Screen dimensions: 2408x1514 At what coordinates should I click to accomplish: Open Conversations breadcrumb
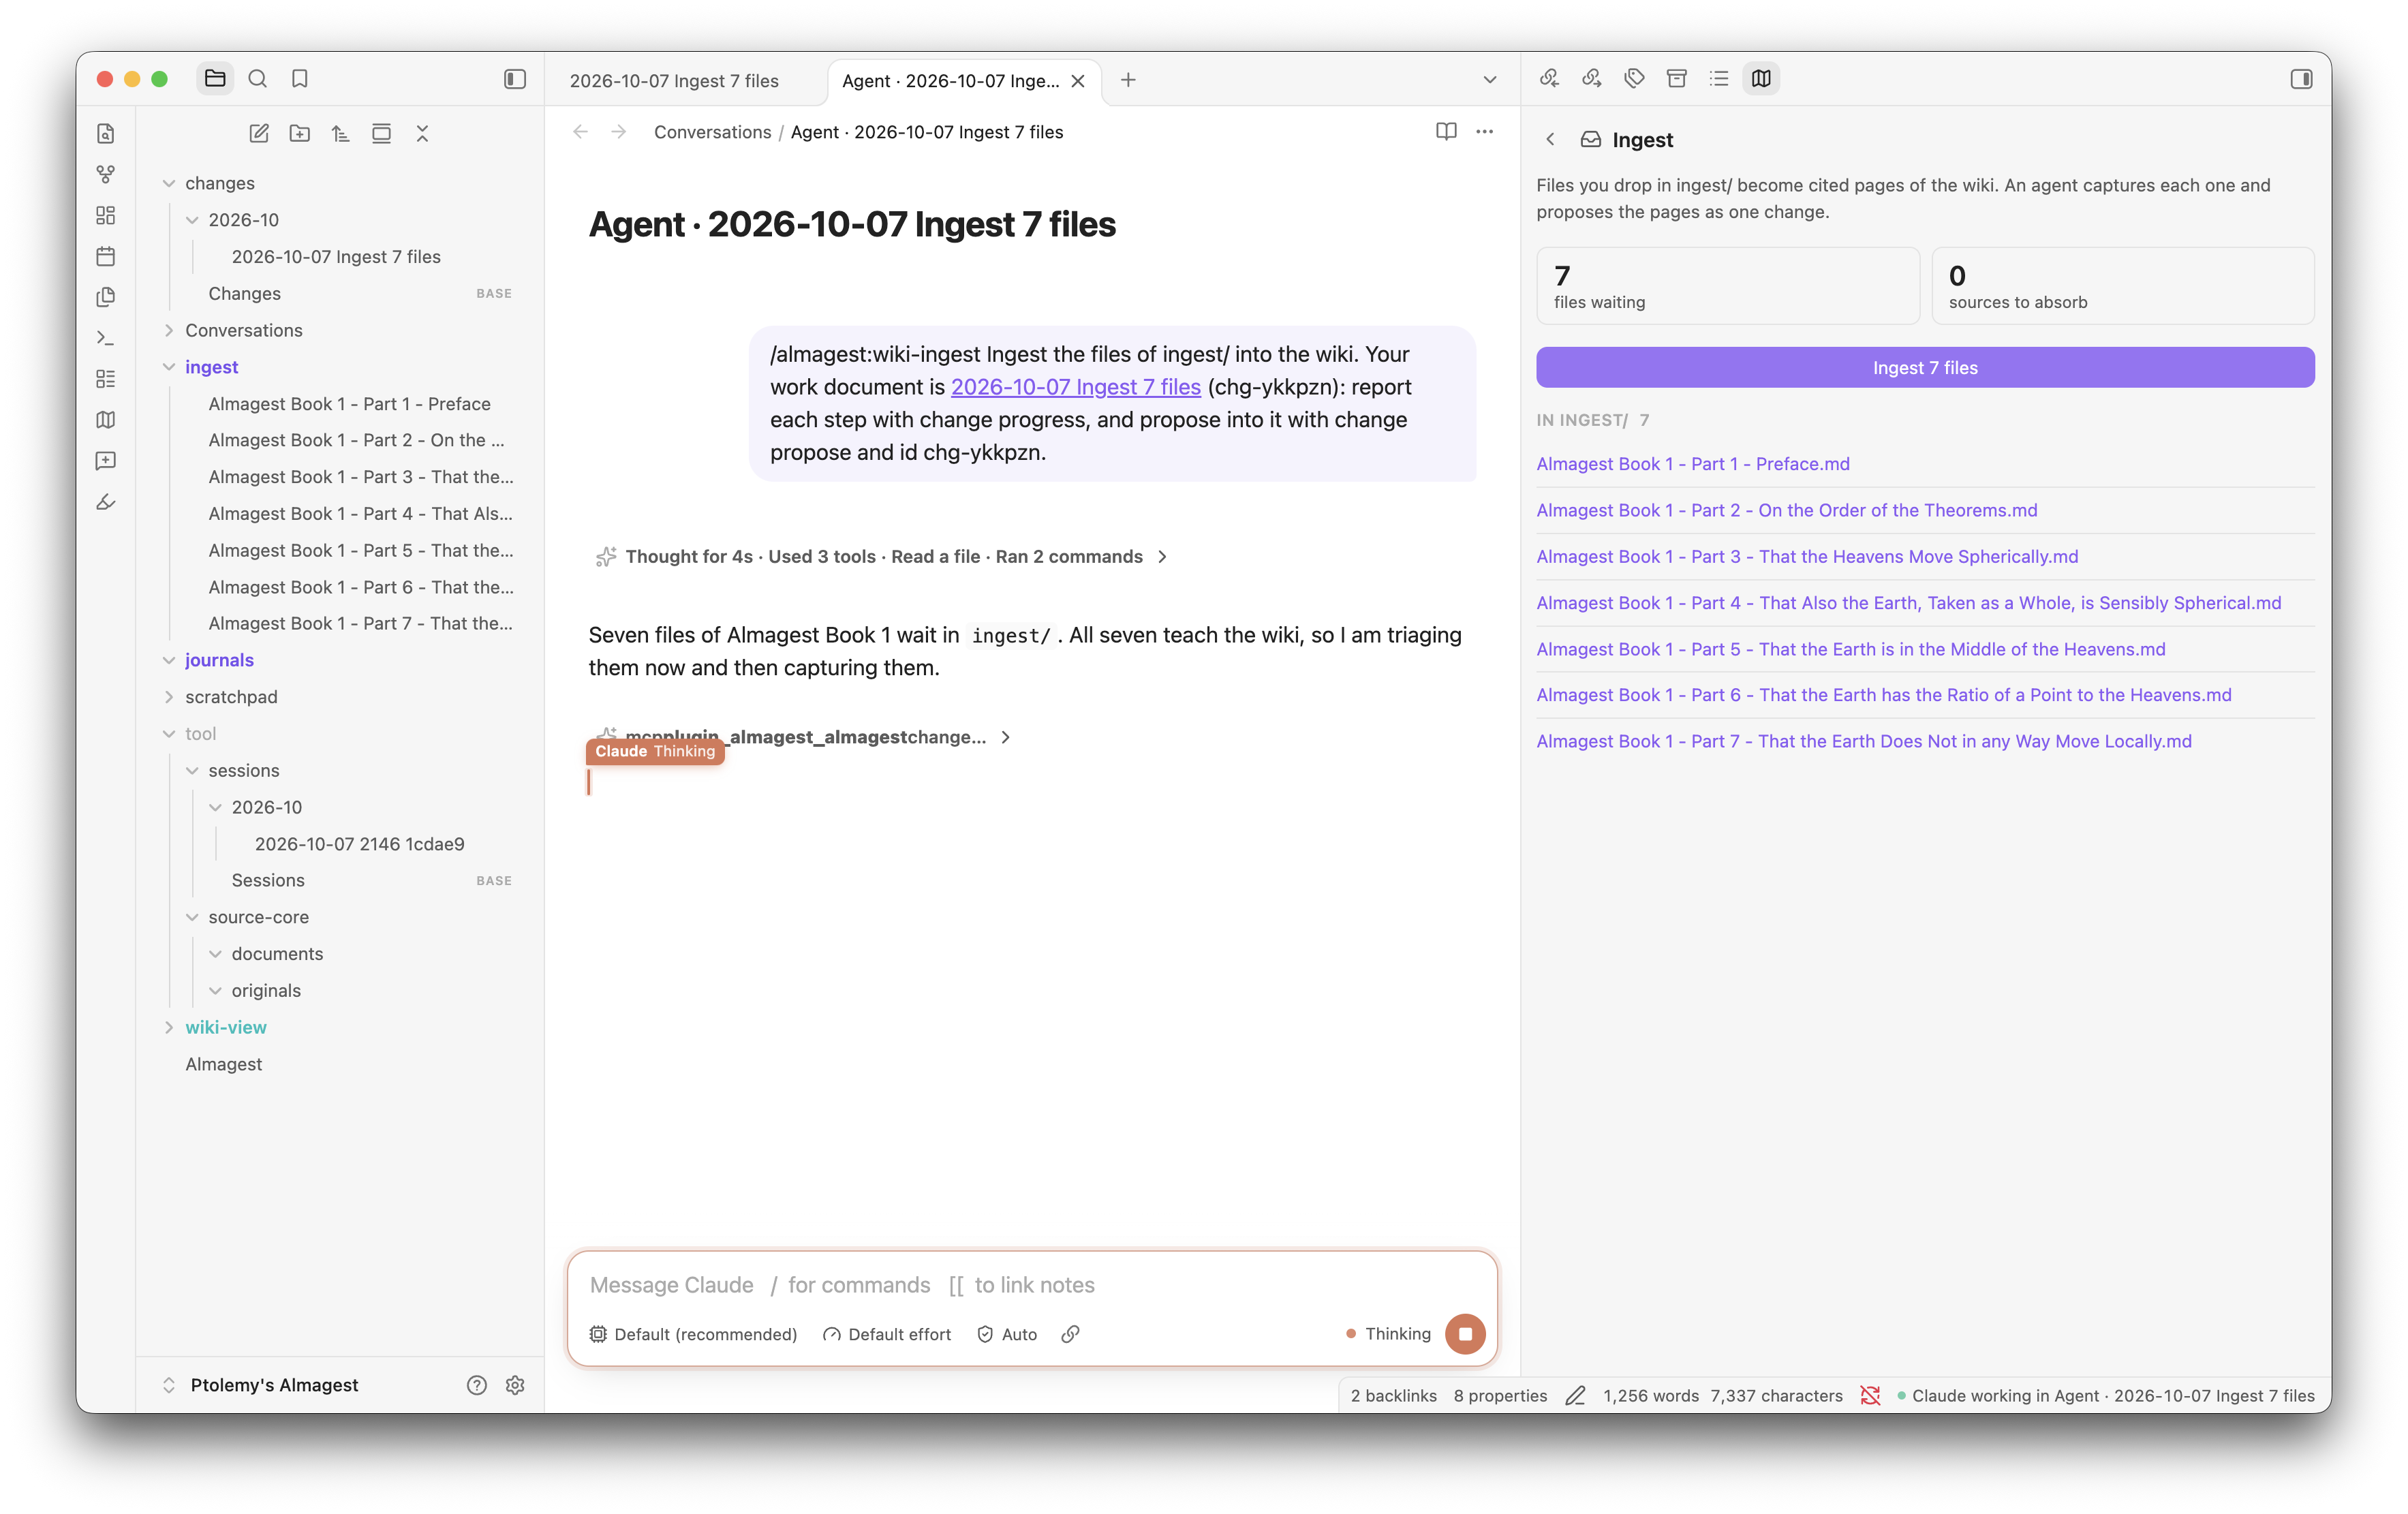[x=712, y=132]
